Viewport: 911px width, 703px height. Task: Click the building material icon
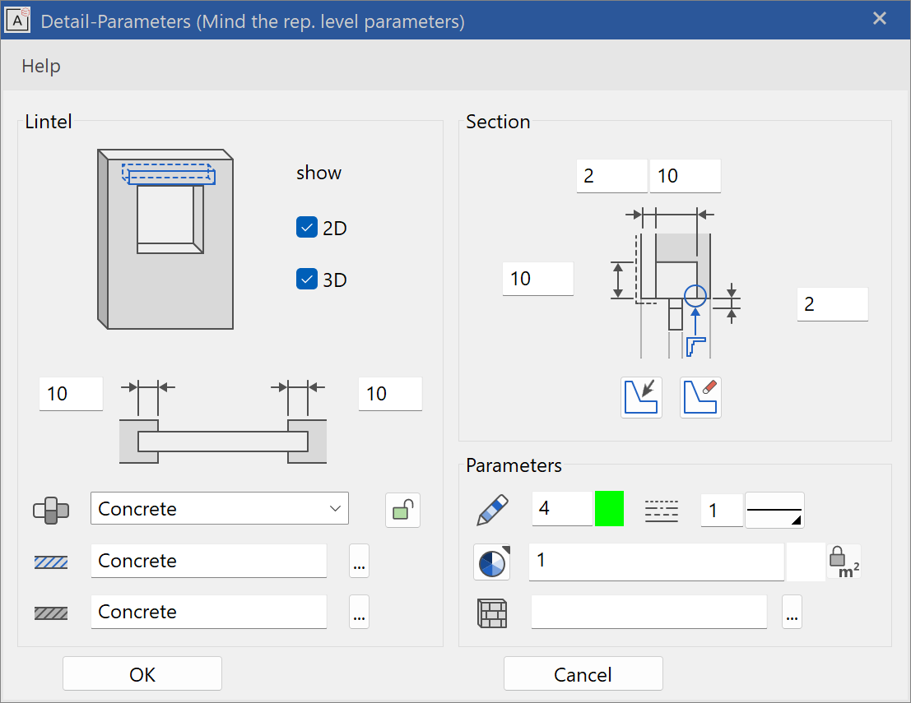click(51, 511)
